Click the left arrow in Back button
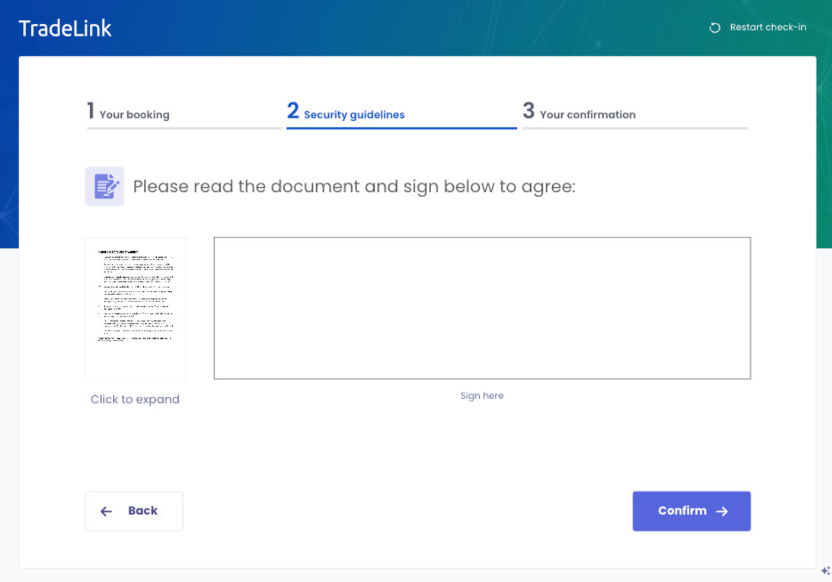This screenshot has width=832, height=582. tap(107, 511)
